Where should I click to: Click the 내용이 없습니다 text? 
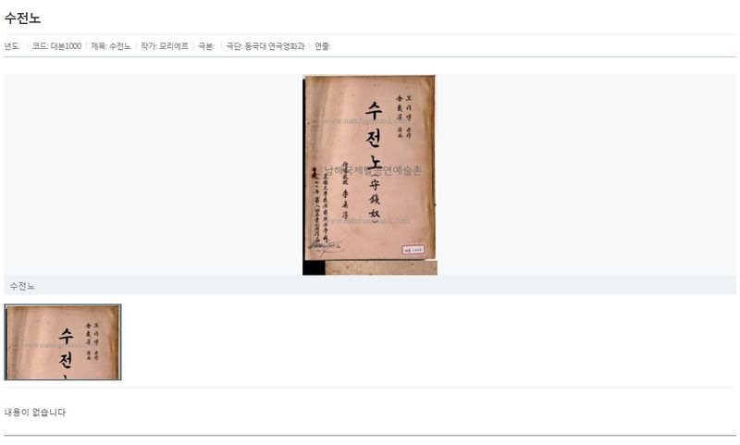(x=35, y=412)
